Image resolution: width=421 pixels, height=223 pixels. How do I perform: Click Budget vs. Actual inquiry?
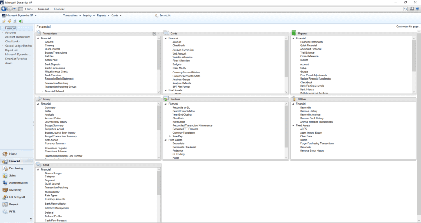54,129
